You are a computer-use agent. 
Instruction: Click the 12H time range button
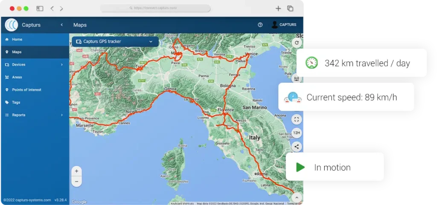297,133
